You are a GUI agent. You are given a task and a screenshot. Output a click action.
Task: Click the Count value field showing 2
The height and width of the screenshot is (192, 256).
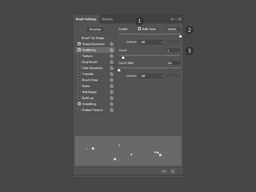173,51
